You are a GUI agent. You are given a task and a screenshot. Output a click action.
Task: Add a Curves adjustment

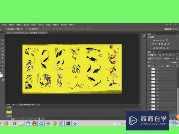pyautogui.click(x=161, y=40)
